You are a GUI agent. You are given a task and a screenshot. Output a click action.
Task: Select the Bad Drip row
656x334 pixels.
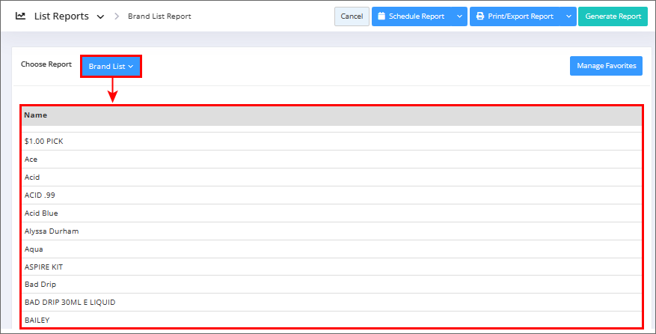point(332,285)
